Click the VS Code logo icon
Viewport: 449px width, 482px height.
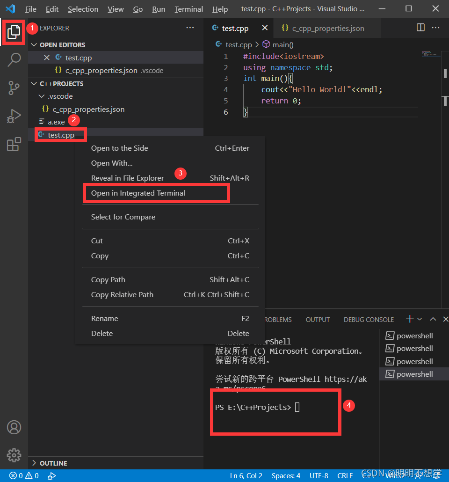(11, 8)
